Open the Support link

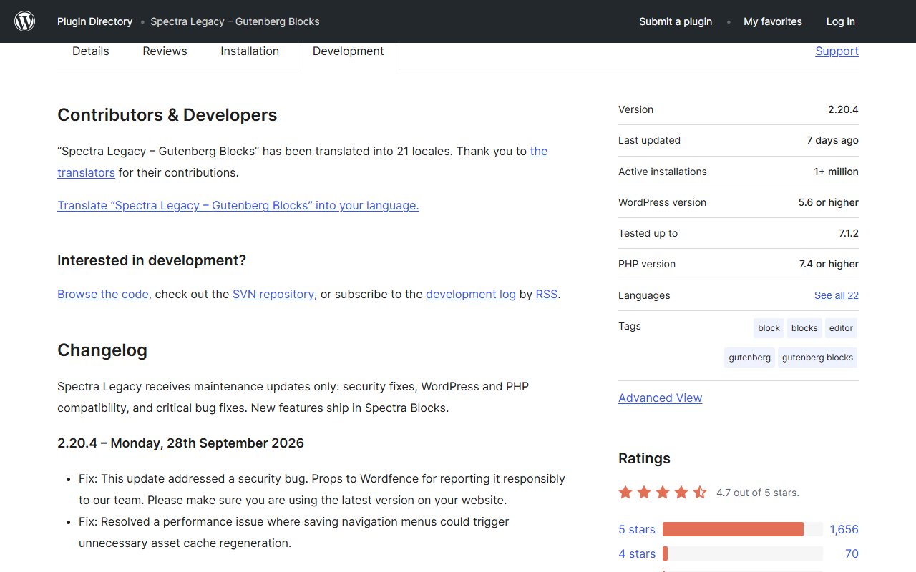coord(837,51)
